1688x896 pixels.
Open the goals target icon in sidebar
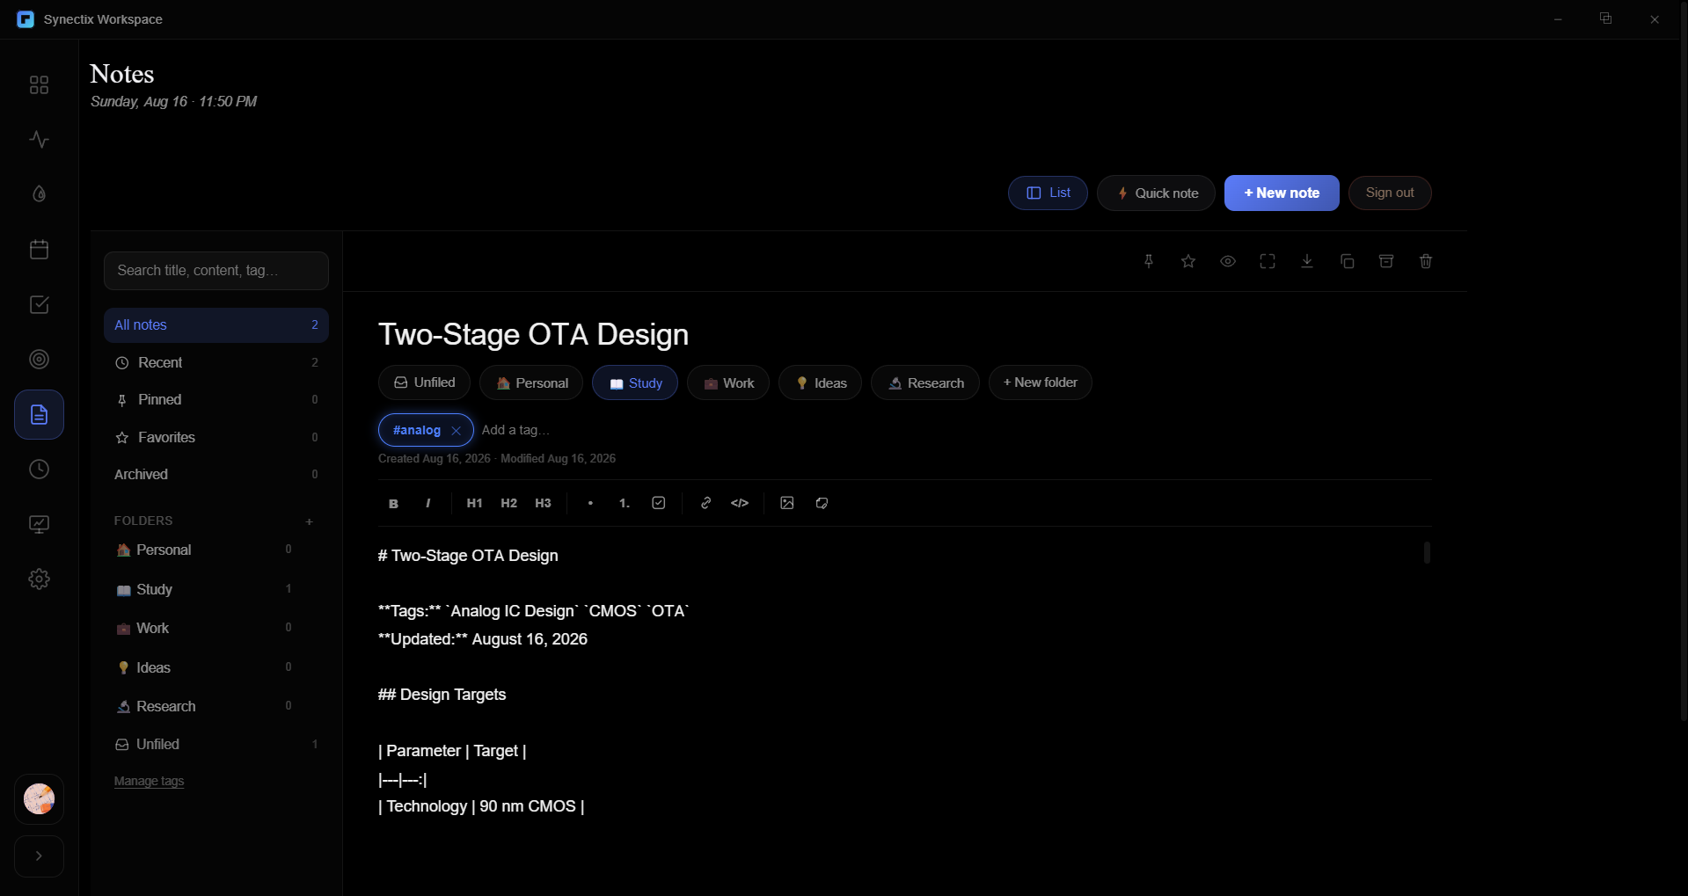coord(39,360)
